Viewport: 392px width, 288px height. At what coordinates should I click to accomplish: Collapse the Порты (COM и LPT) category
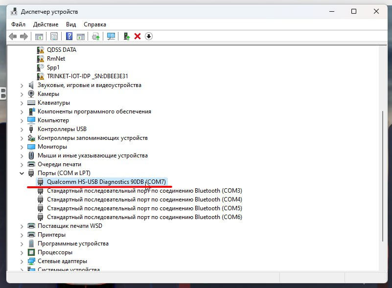tap(22, 174)
